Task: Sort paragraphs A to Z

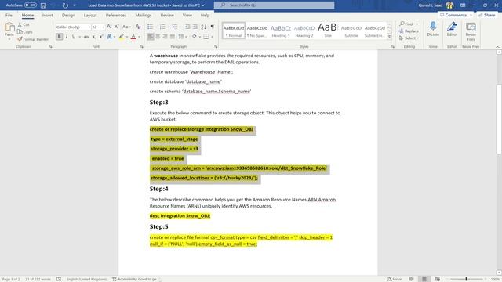Action: (x=204, y=27)
